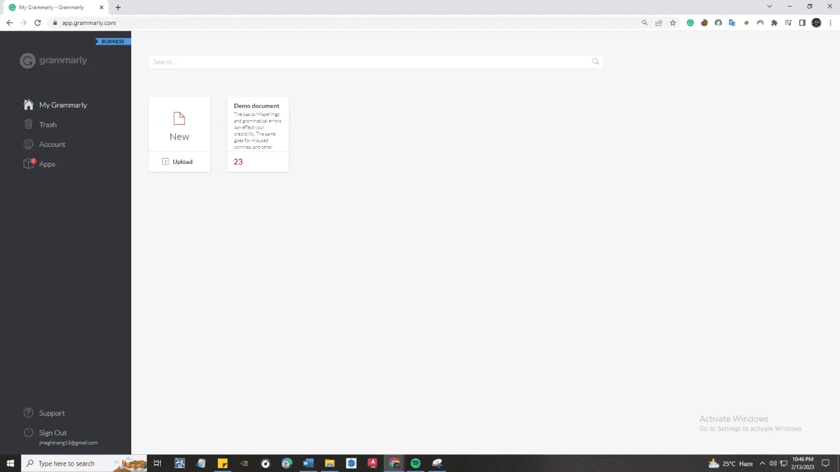Open browser zoom search icon
The height and width of the screenshot is (472, 840).
coord(645,22)
